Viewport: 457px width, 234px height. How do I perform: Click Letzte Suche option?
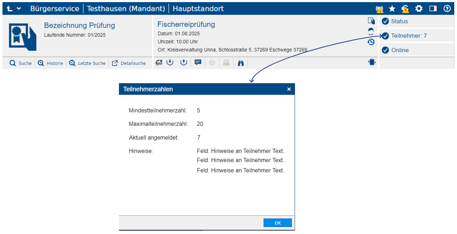(x=88, y=63)
